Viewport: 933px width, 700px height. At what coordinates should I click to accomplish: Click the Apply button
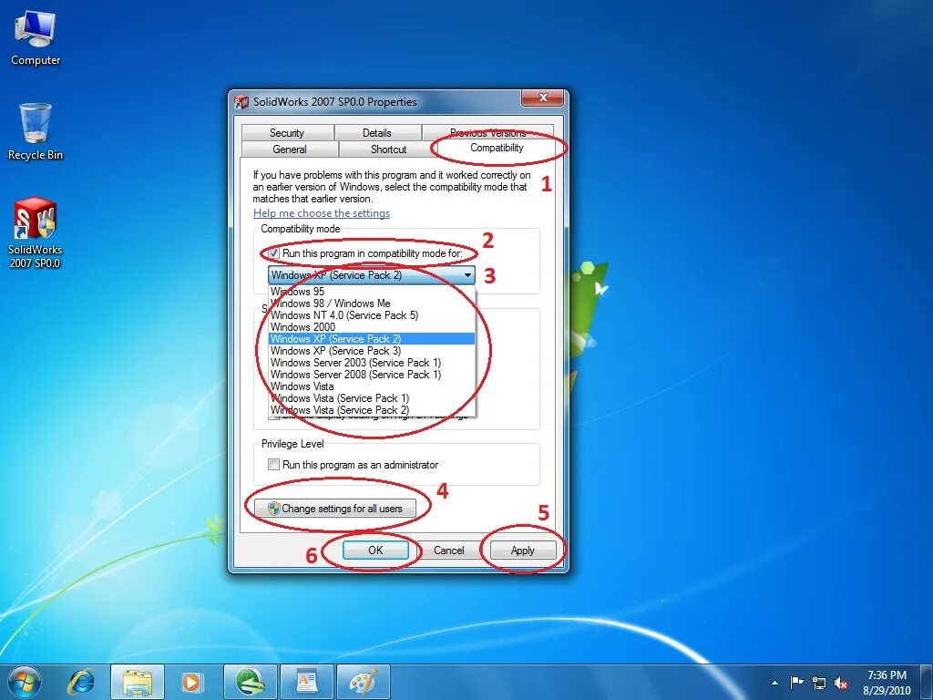(x=522, y=550)
